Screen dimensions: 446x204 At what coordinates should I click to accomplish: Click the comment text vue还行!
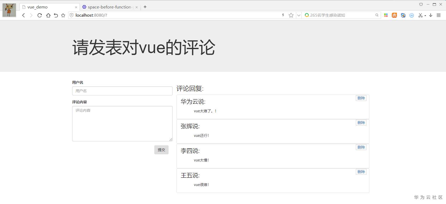coord(201,136)
